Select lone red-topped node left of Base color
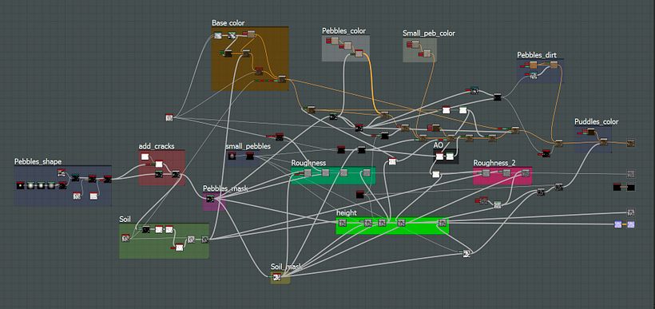655x309 pixels. [x=169, y=117]
